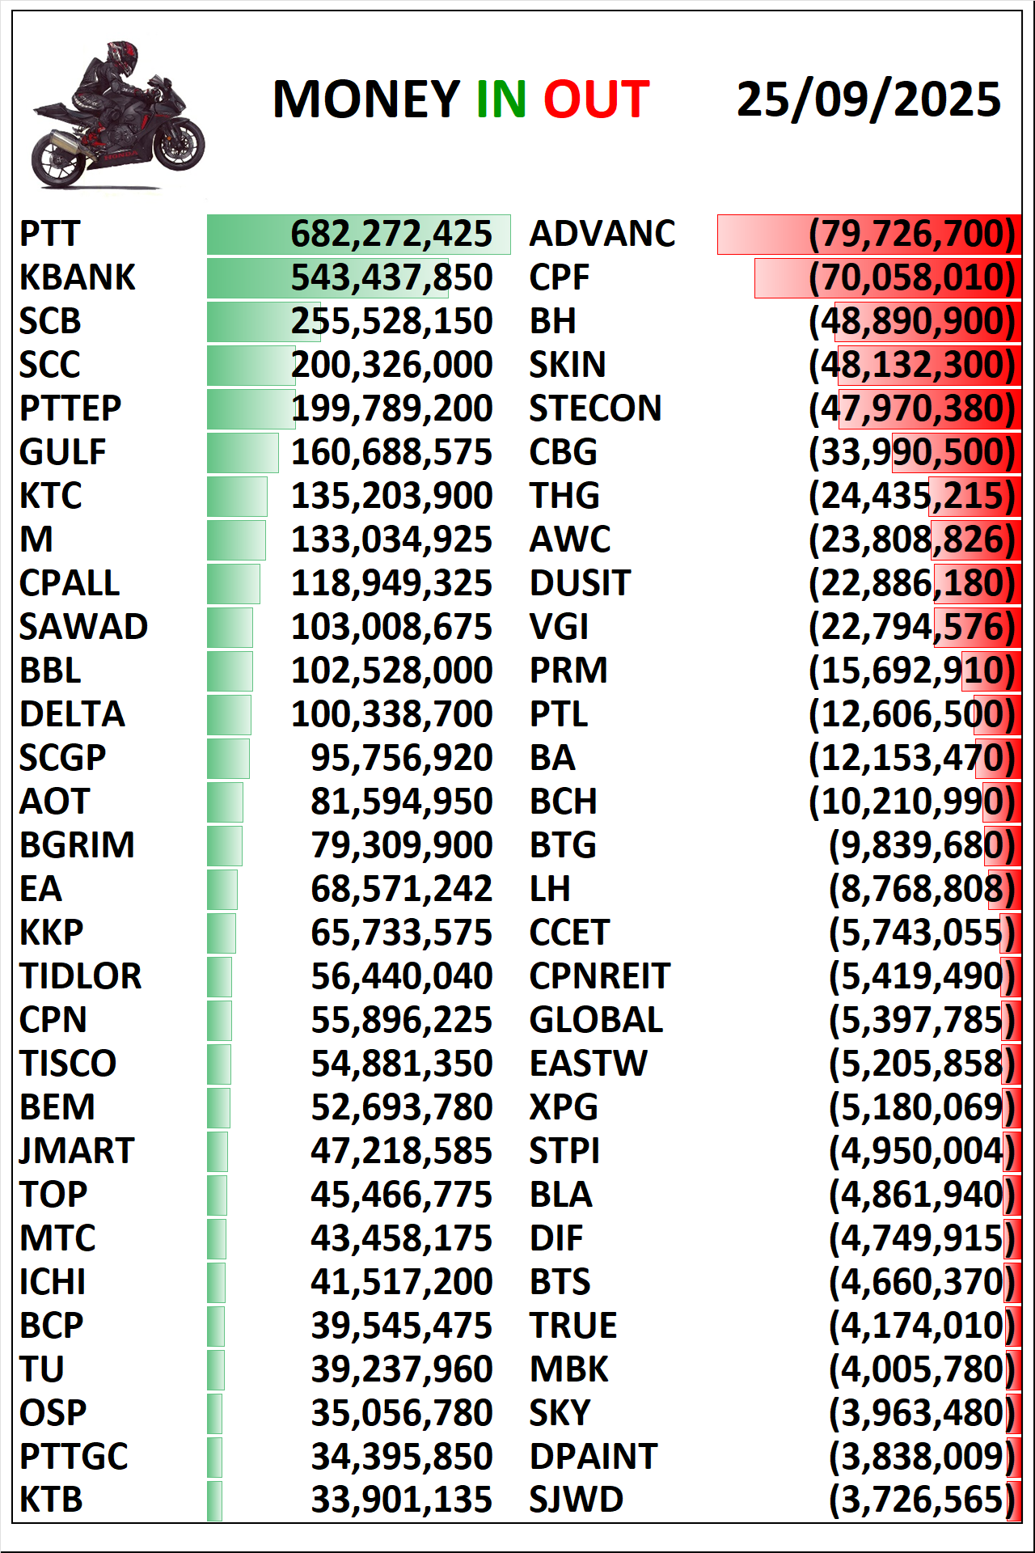Click the word MONEY in title

click(366, 99)
